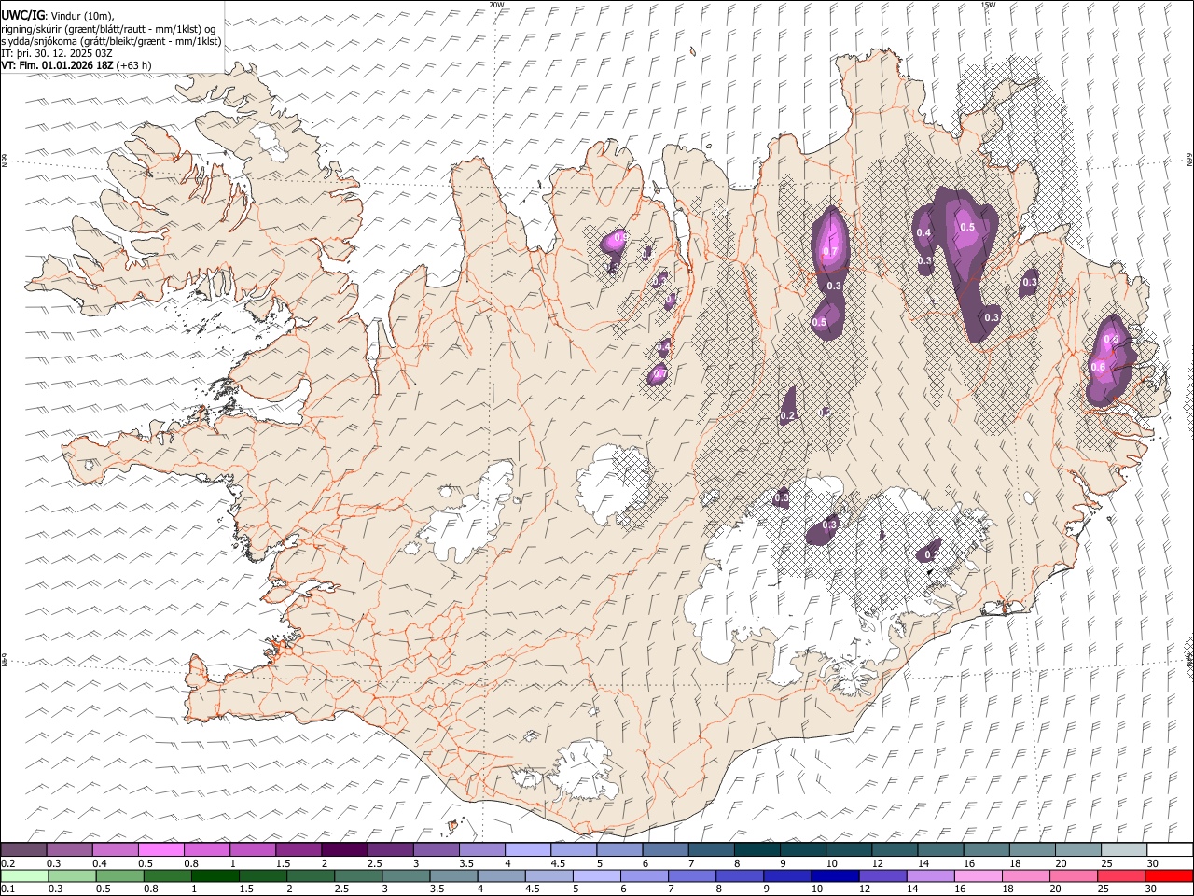
Task: Select the lower legend swatch labeled 7
Action: point(692,875)
